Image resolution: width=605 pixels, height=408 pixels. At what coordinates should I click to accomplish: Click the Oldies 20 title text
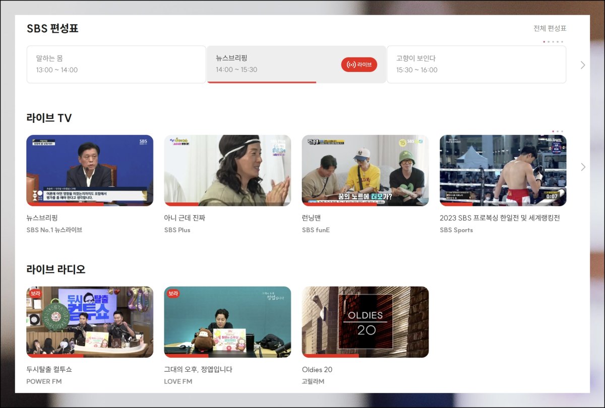[x=317, y=369]
